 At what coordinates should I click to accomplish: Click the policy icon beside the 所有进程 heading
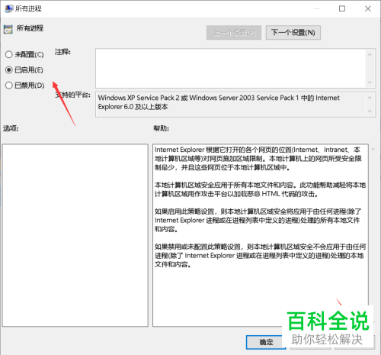coord(8,30)
